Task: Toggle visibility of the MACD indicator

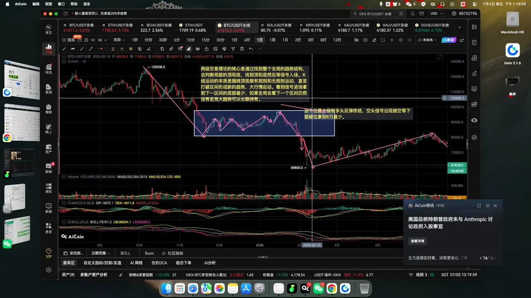Action: 64,203
